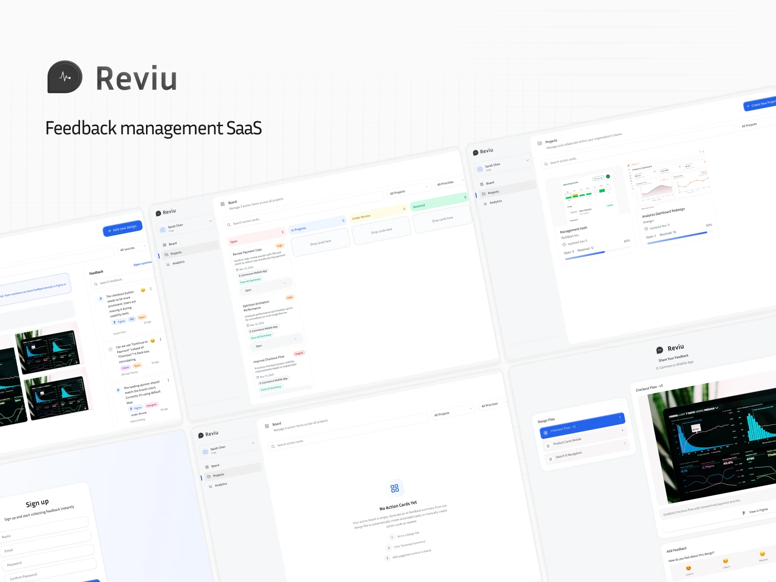Choose the 'Neutral' emoji reaction
Screen dimensions: 776x582
[x=762, y=554]
